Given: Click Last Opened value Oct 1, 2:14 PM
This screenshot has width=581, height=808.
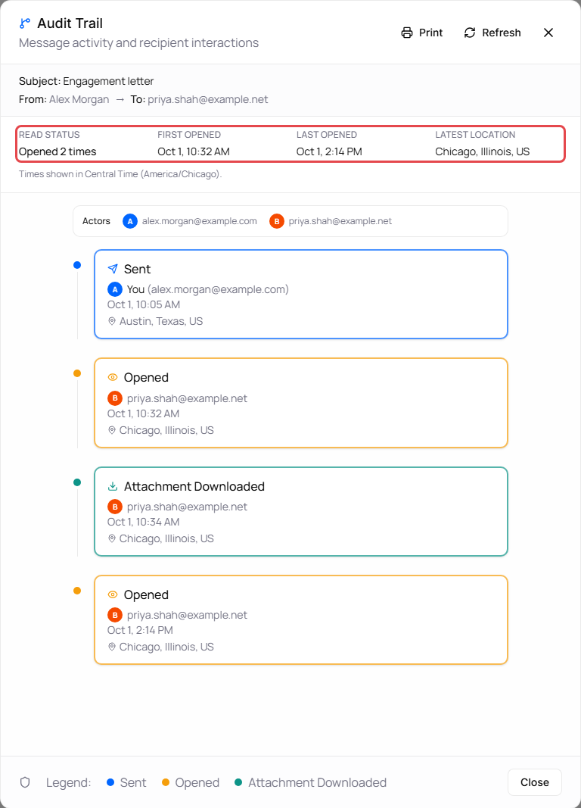Looking at the screenshot, I should [329, 151].
